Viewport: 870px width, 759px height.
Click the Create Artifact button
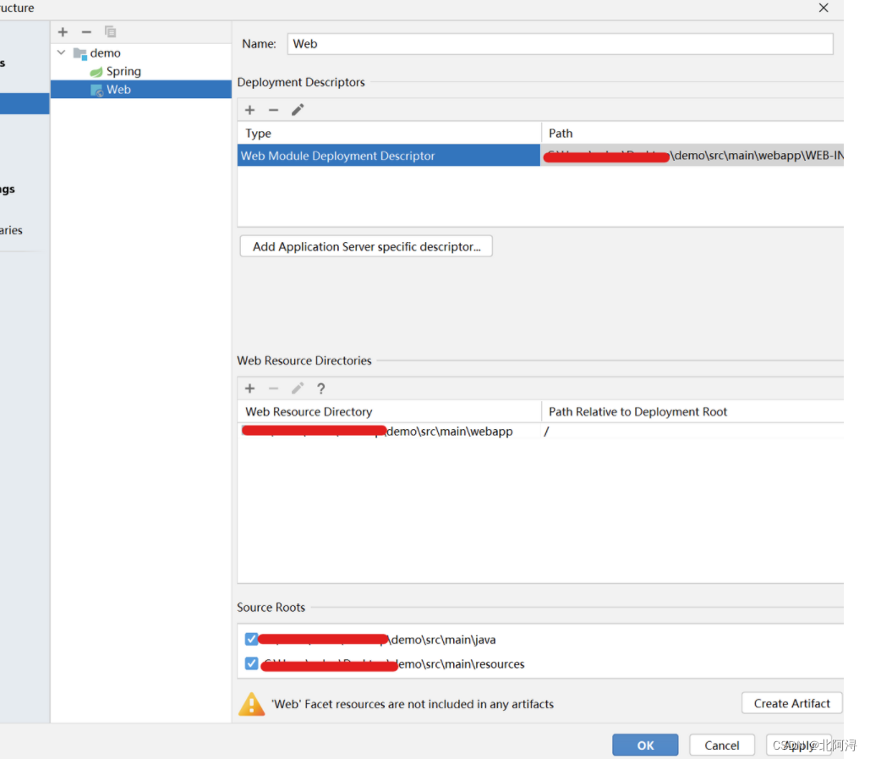pos(791,702)
